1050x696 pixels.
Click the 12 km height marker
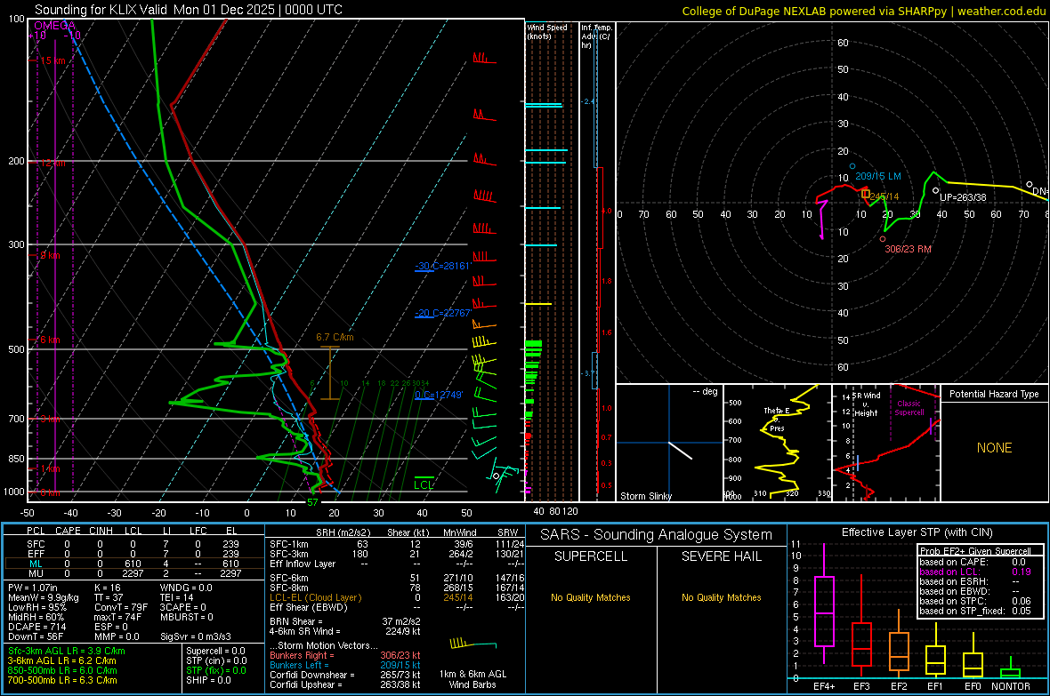click(52, 163)
